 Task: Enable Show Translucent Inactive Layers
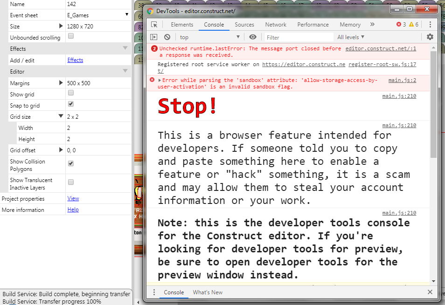71,182
